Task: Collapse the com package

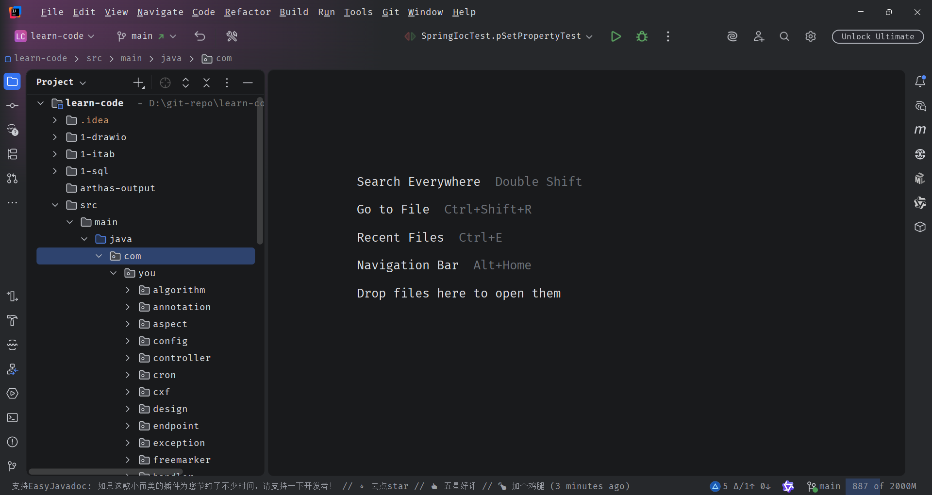Action: click(99, 256)
